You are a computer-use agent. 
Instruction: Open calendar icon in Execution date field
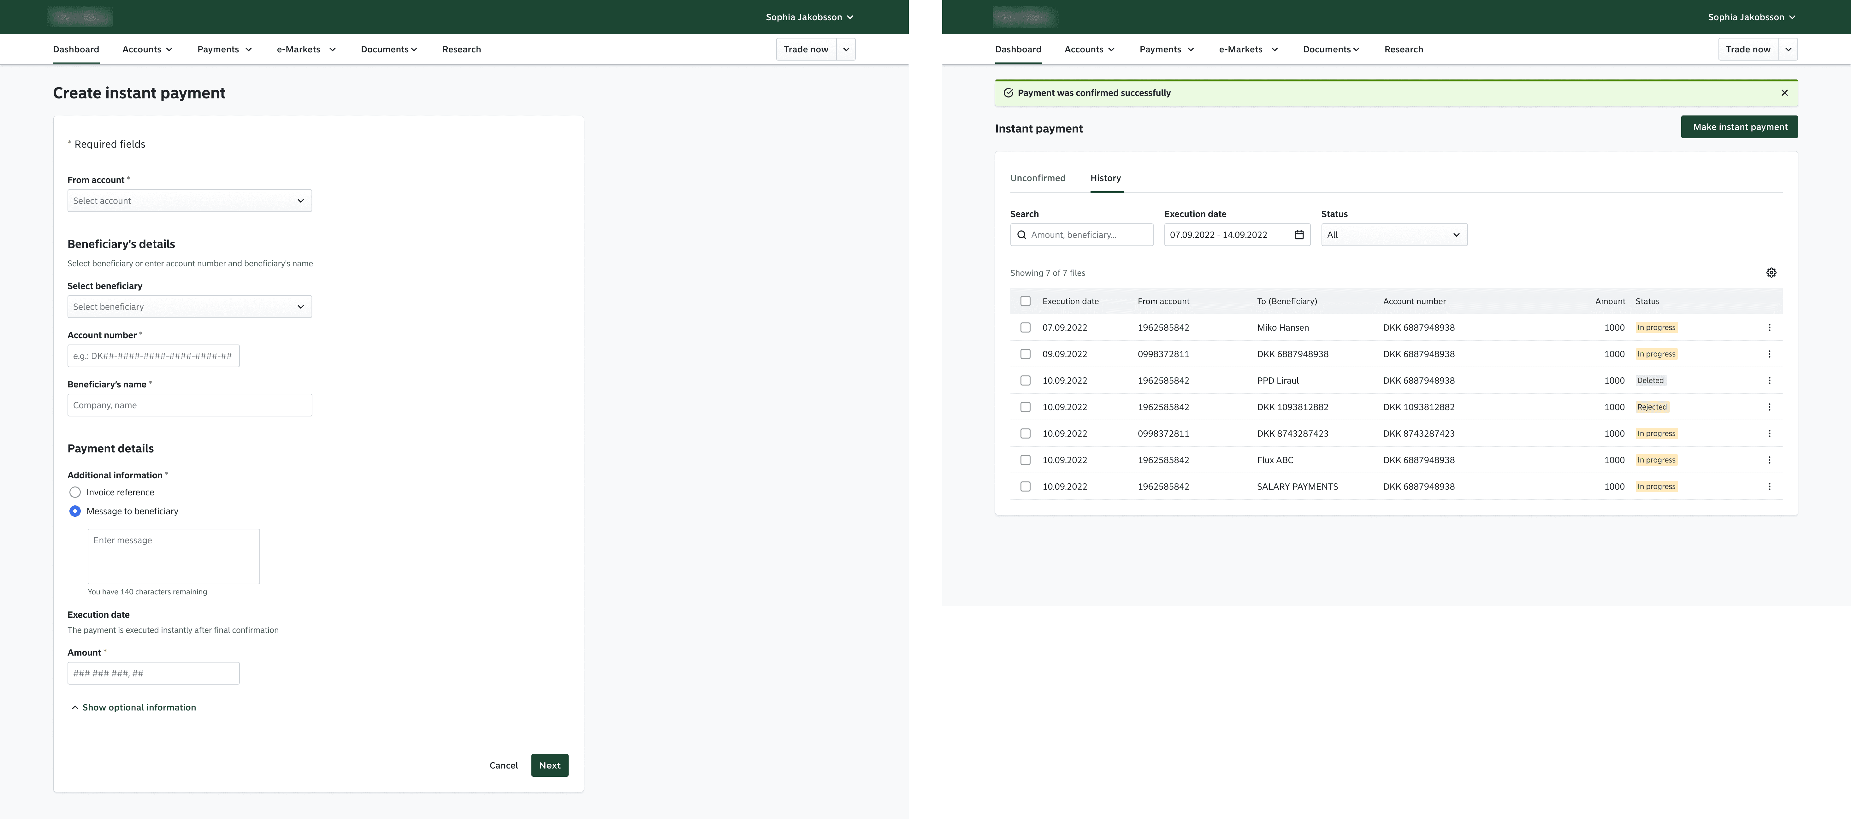[1299, 235]
